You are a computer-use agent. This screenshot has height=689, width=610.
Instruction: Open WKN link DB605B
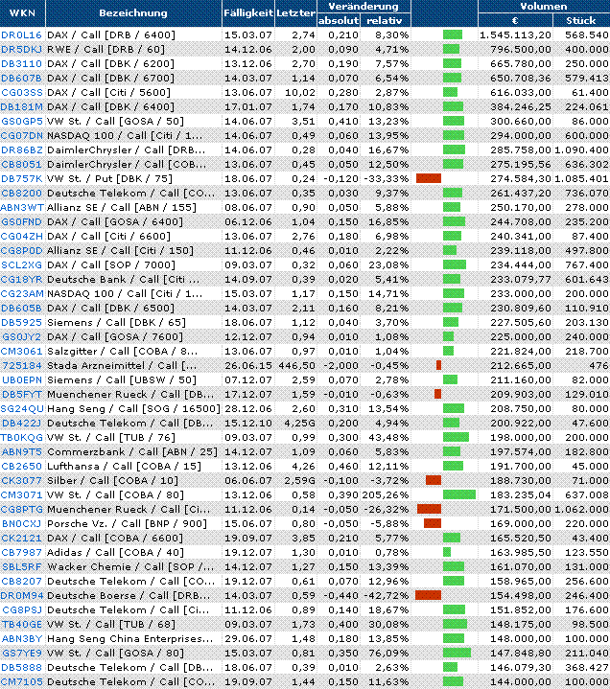[21, 308]
